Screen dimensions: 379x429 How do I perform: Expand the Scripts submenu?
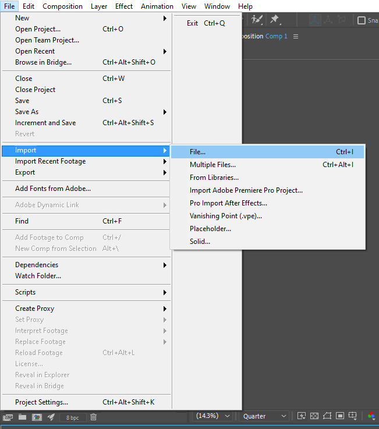pos(86,292)
